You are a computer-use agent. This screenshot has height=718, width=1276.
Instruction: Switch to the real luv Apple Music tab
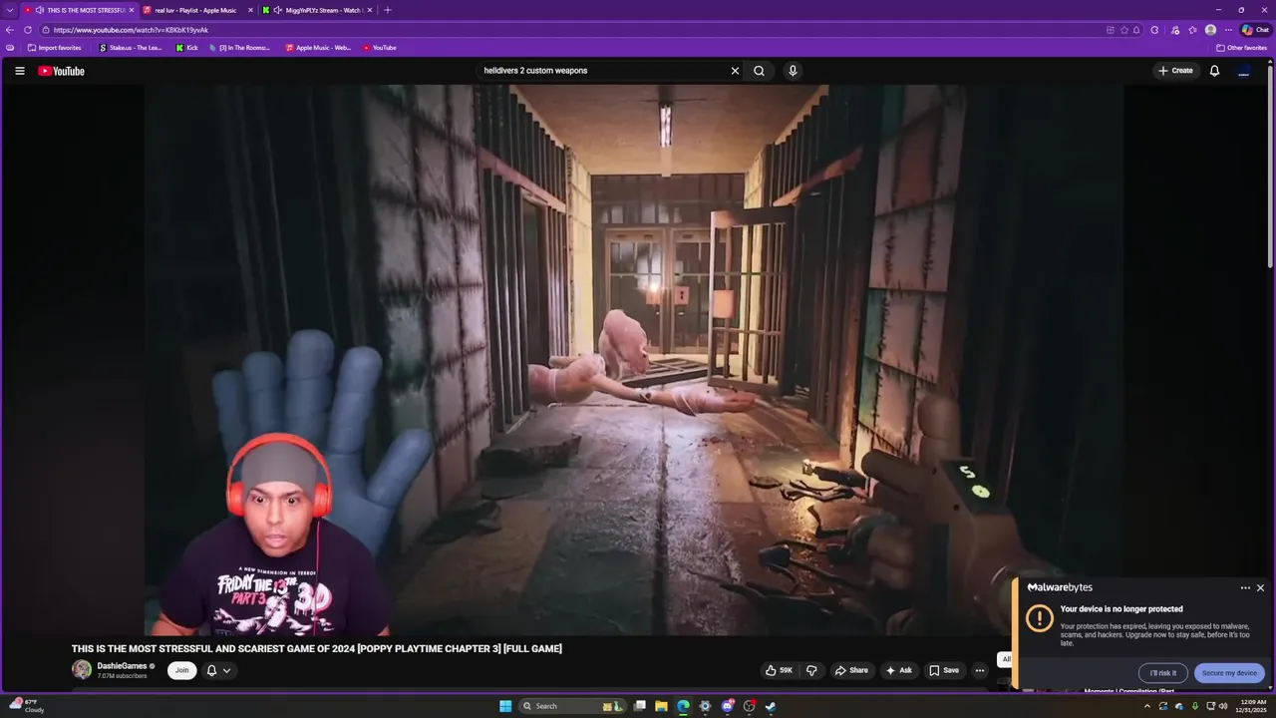(x=195, y=10)
